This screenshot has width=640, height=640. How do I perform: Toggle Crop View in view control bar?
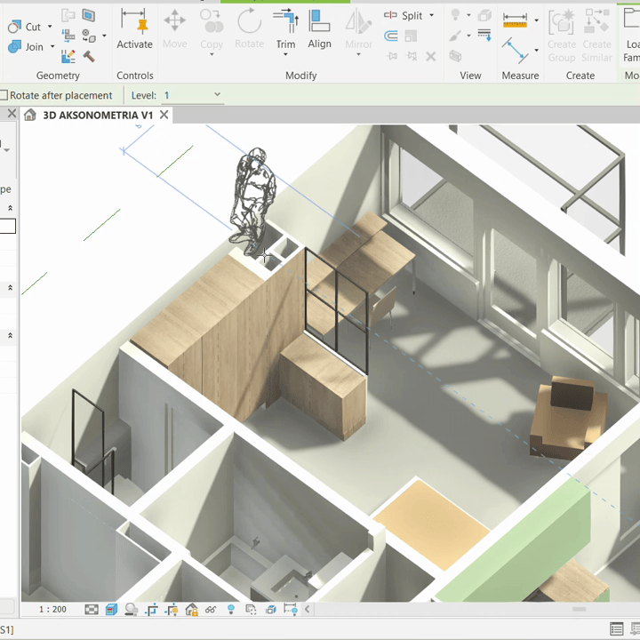tap(152, 610)
